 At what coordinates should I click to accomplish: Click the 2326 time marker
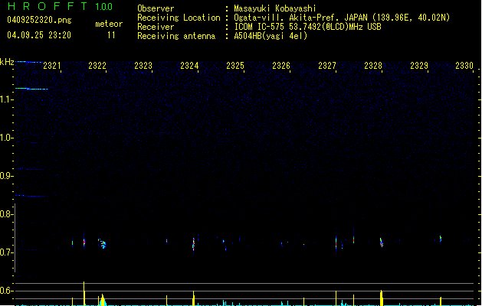coord(281,66)
